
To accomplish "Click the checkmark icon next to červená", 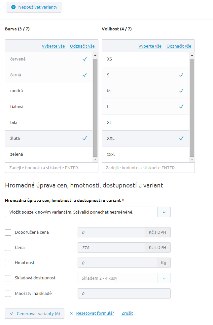I will tap(85, 59).
